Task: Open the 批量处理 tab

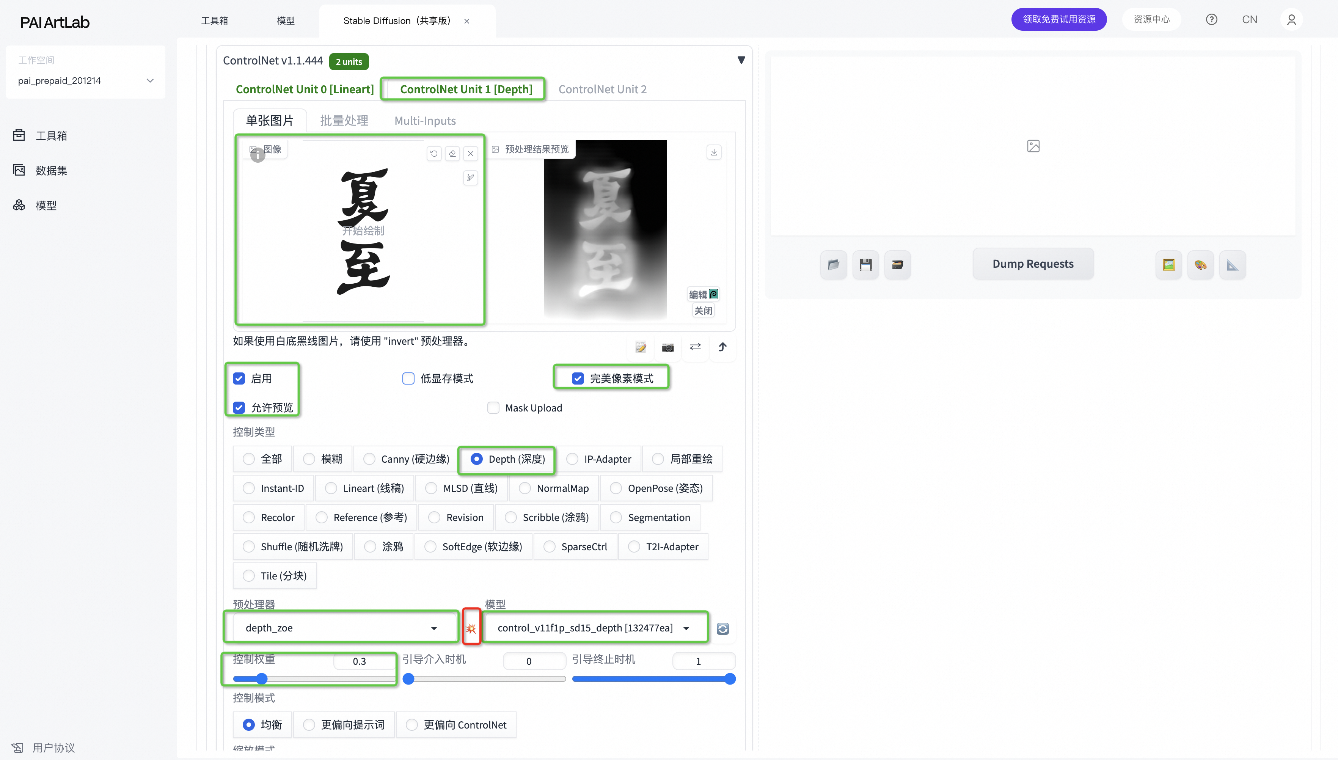Action: (x=344, y=121)
